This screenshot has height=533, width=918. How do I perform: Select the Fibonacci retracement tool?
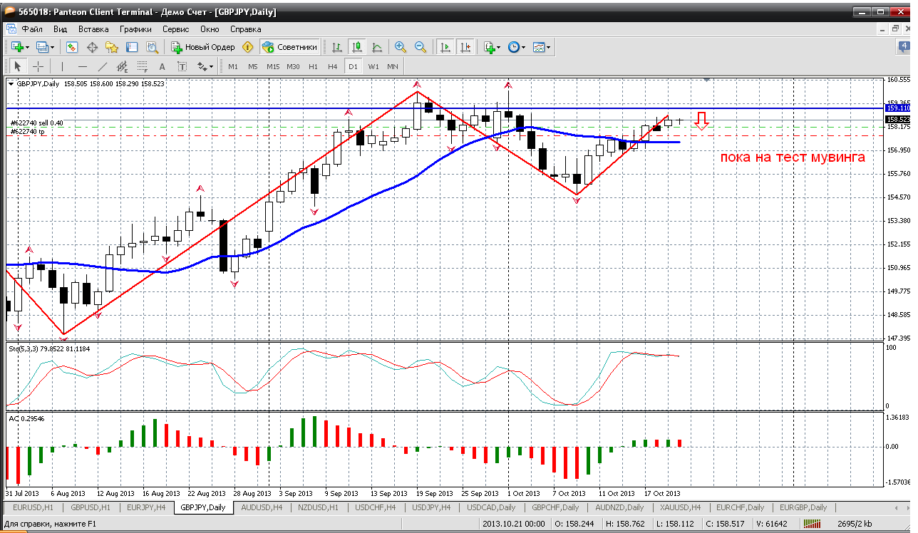(142, 66)
